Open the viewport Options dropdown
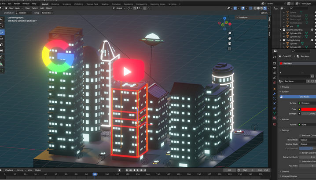This screenshot has width=316, height=180. pos(265,13)
